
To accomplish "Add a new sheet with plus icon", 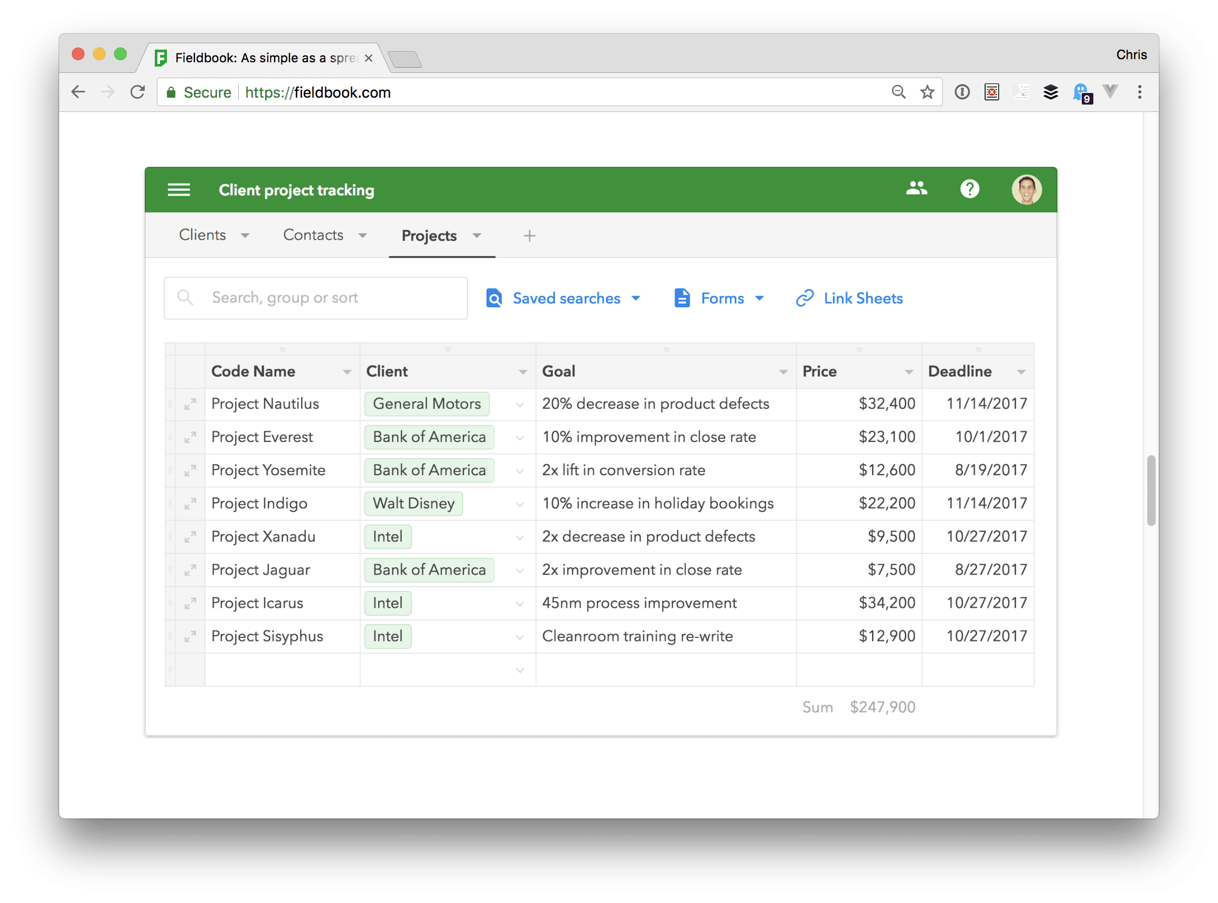I will click(529, 236).
